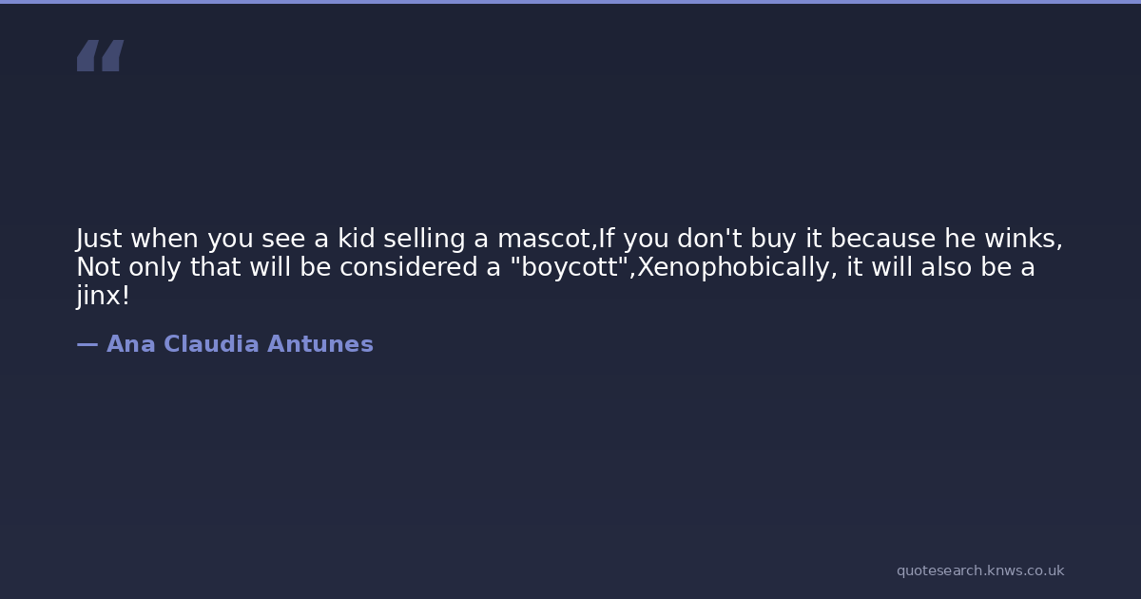Click the word "jinx!" on the last line
Screen dimensions: 1141x599
click(x=103, y=296)
